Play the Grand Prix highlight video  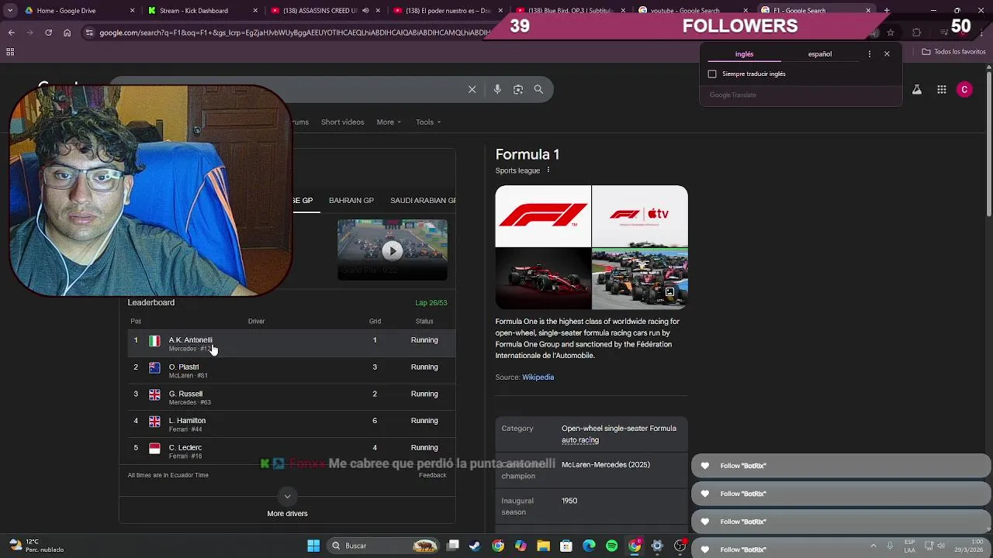[392, 250]
